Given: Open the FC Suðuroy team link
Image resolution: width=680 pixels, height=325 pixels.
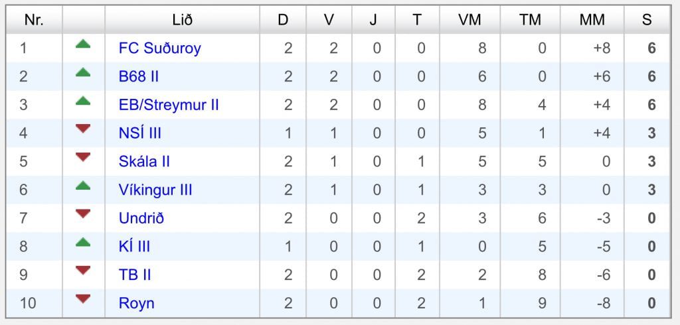Looking at the screenshot, I should pyautogui.click(x=159, y=48).
